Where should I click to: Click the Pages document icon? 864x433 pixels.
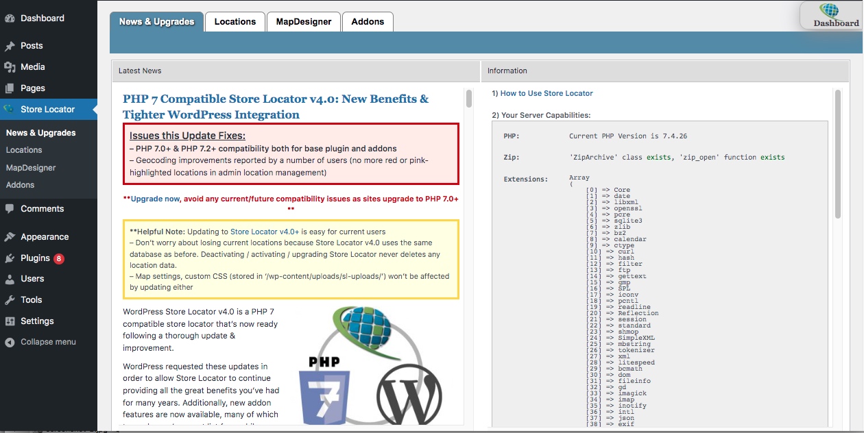point(10,88)
